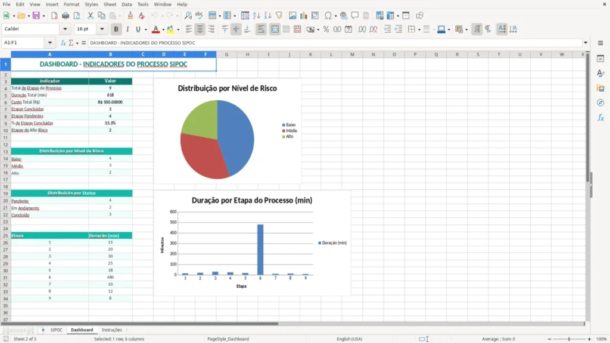610x343 pixels.
Task: Open the Data menu
Action: (126, 4)
